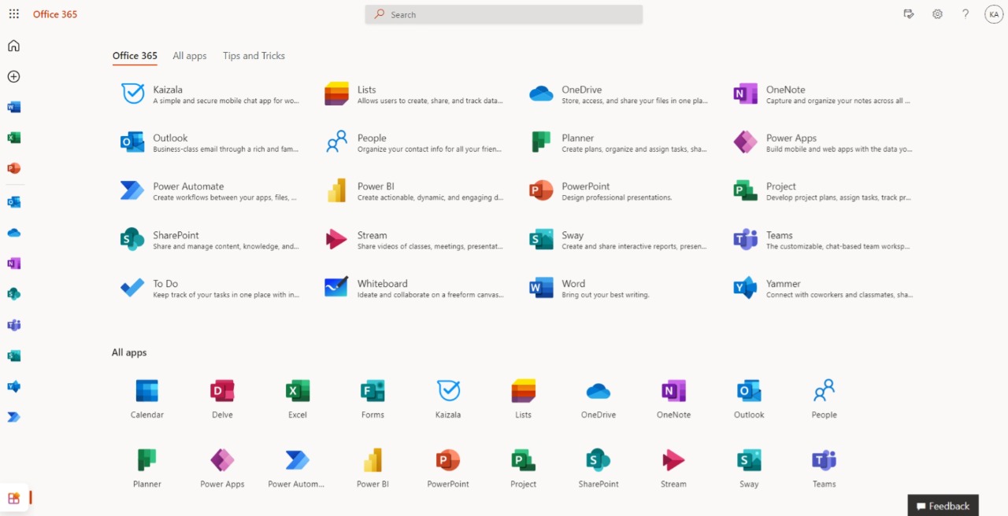
Task: Open Settings gear icon
Action: click(x=937, y=14)
